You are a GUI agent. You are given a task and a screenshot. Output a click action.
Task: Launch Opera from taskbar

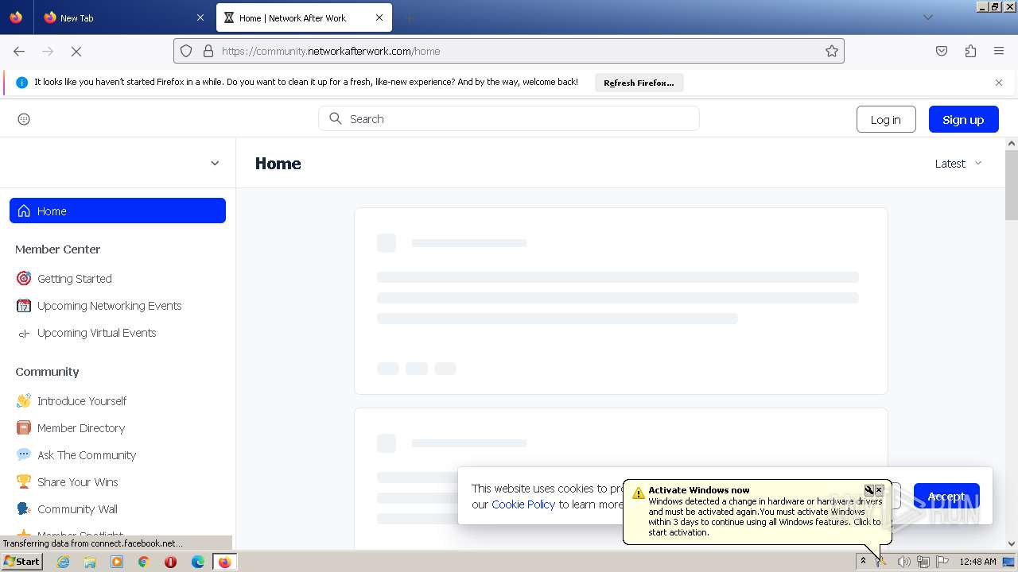pyautogui.click(x=170, y=562)
